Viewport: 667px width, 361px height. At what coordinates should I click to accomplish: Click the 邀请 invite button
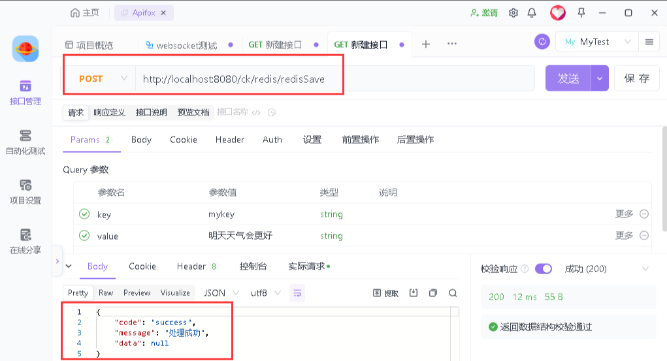(x=484, y=13)
